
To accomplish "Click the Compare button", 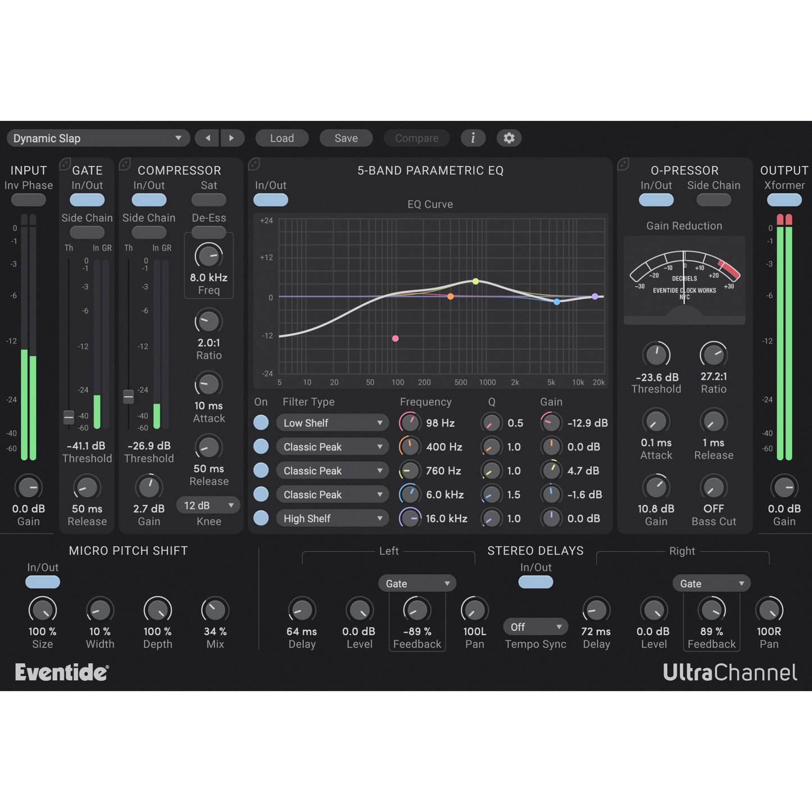I will [x=416, y=138].
